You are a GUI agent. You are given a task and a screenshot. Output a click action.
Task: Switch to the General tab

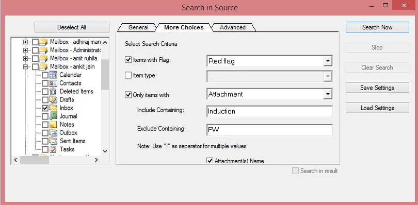tap(138, 27)
